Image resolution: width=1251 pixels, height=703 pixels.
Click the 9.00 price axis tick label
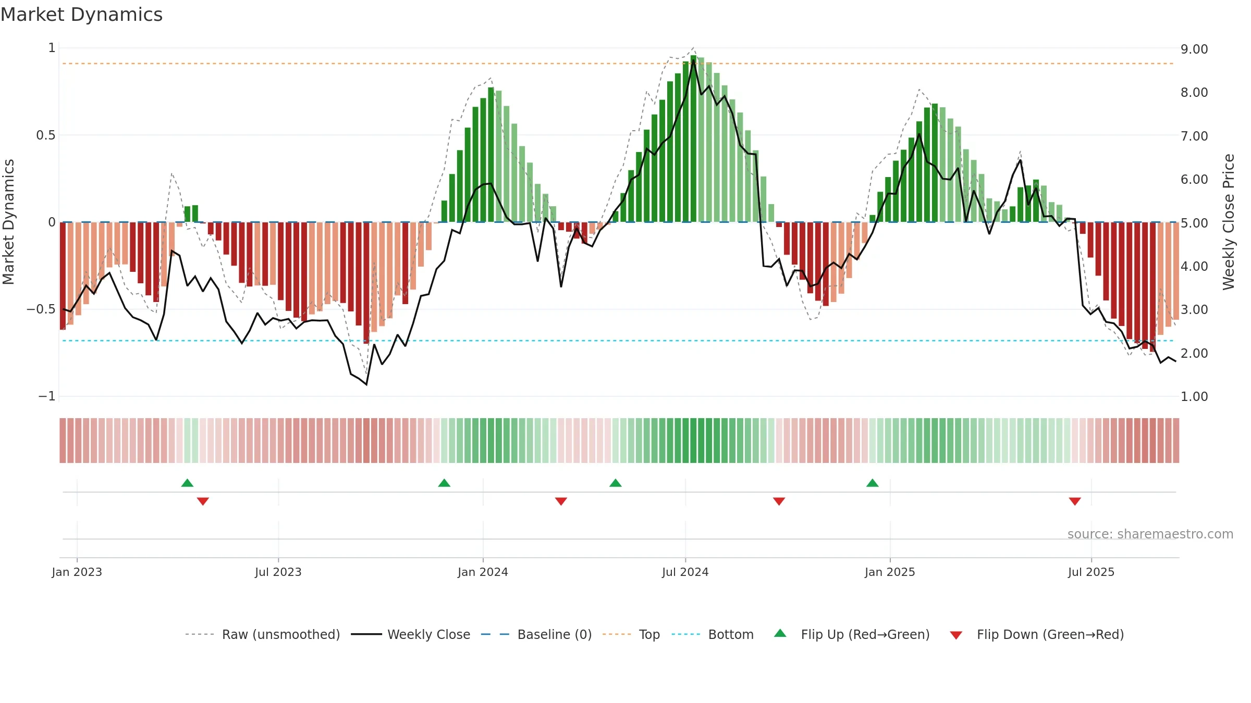tap(1194, 49)
